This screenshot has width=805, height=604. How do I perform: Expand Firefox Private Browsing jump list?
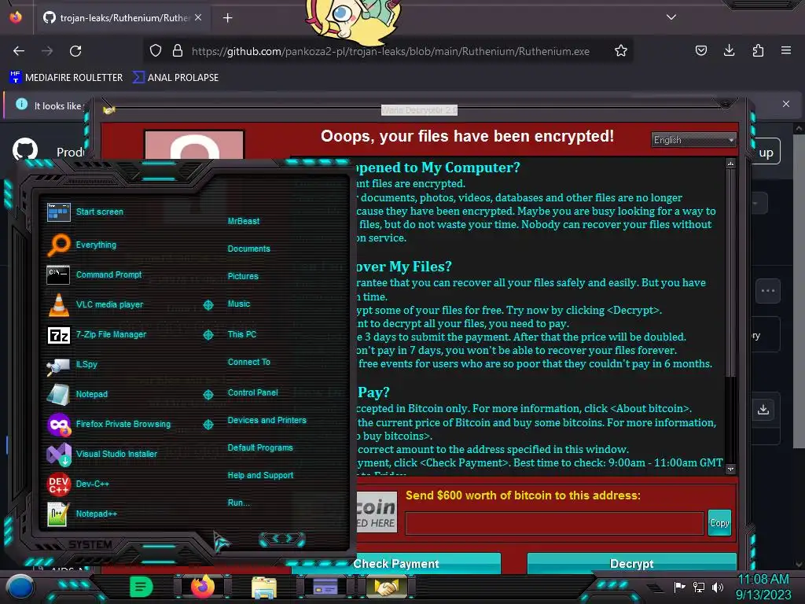(x=208, y=424)
